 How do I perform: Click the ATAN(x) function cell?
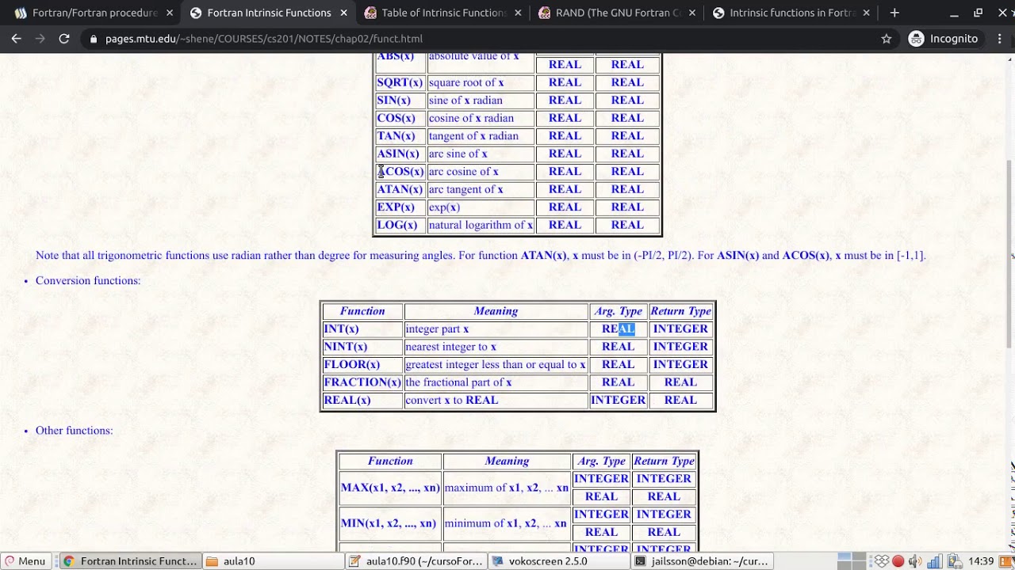point(400,189)
